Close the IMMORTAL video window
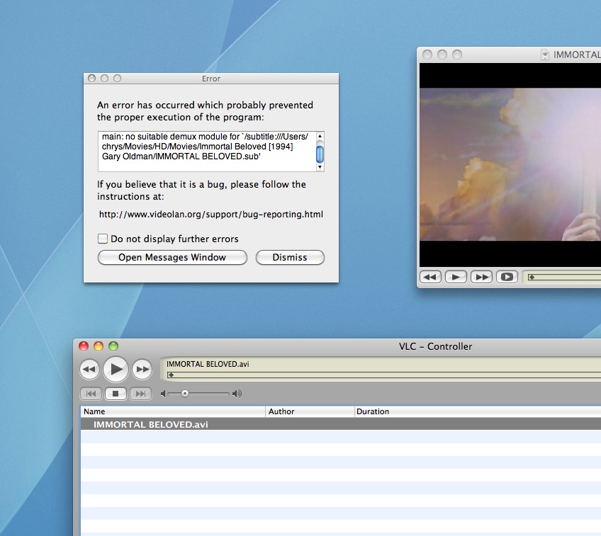This screenshot has width=601, height=536. pos(427,55)
